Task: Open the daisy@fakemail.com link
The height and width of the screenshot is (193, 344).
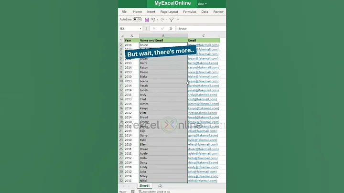Action: pos(203,162)
